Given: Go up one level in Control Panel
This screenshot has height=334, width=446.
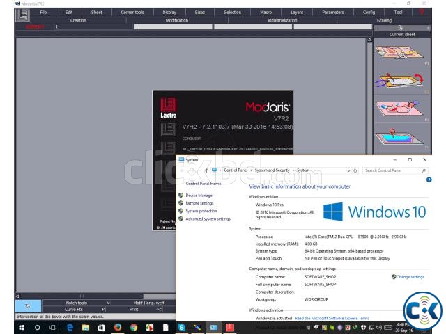Looking at the screenshot, I should 206,170.
